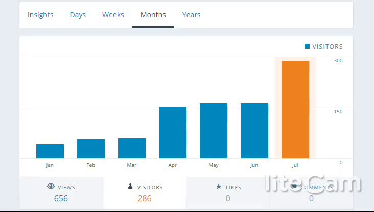The height and width of the screenshot is (212, 374).
Task: Open the Days stats tab
Action: click(78, 15)
